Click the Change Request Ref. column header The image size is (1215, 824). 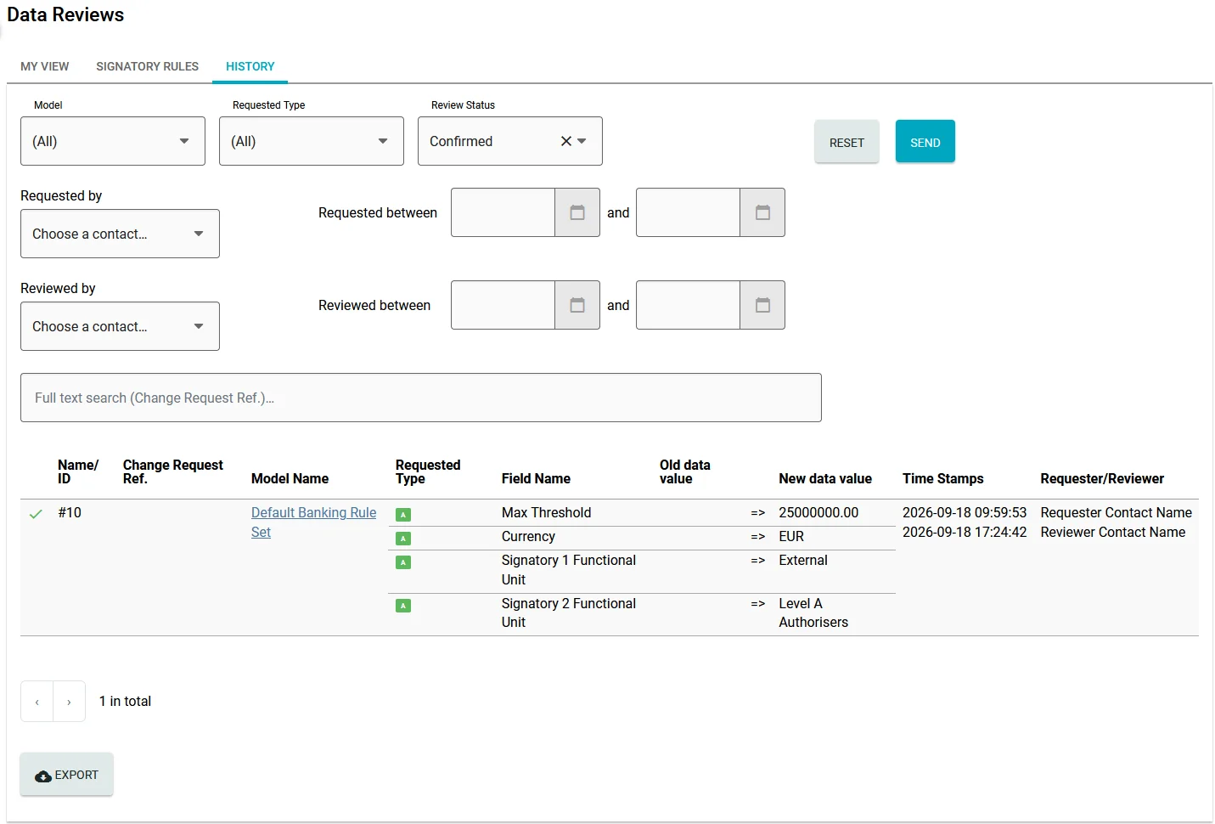point(173,472)
